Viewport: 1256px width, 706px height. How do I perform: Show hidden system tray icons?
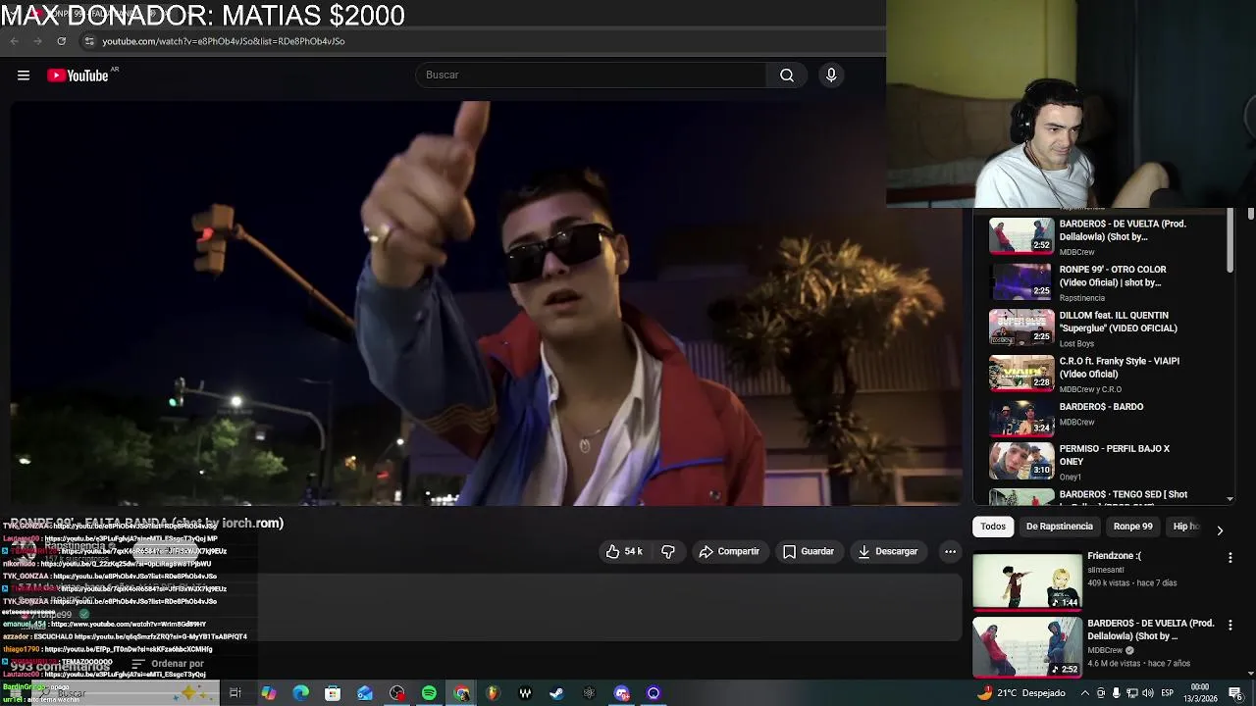(x=1084, y=693)
